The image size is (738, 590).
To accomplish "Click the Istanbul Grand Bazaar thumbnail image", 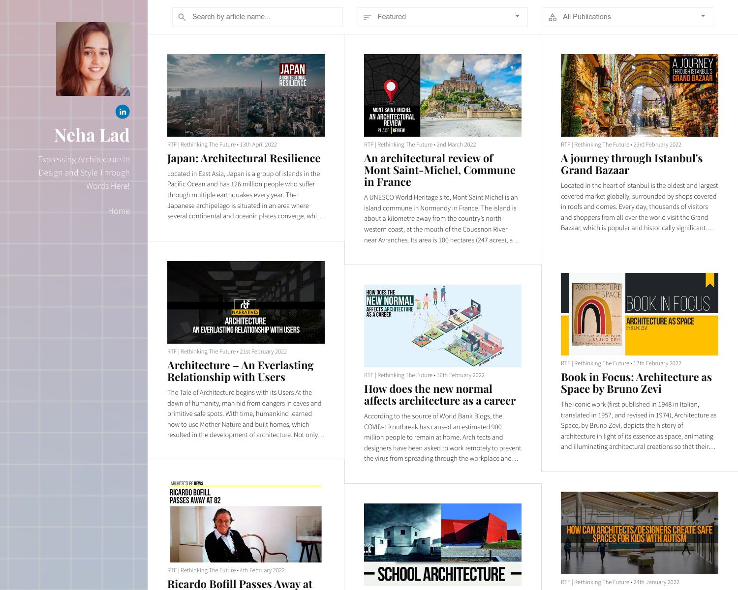I will [639, 95].
